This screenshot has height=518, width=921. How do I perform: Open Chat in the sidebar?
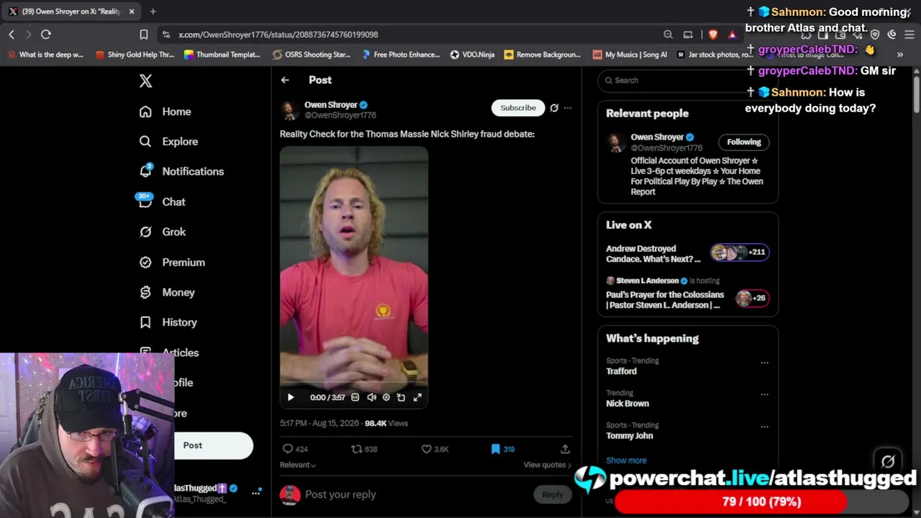click(x=162, y=202)
